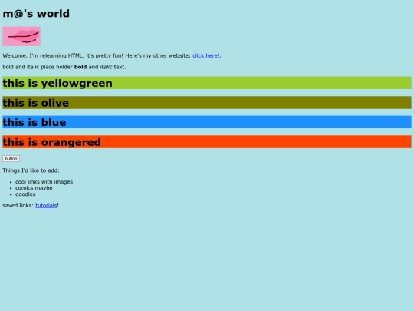Click the small 'button' button
The width and height of the screenshot is (414, 311).
[11, 159]
